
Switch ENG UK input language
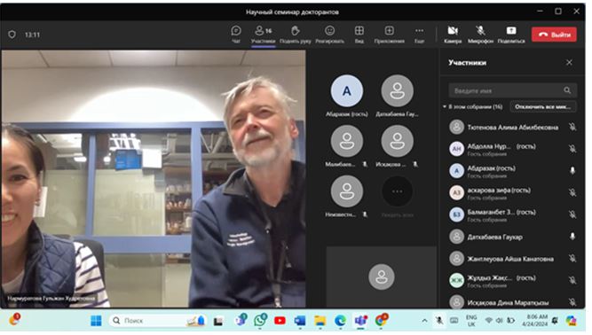point(471,321)
